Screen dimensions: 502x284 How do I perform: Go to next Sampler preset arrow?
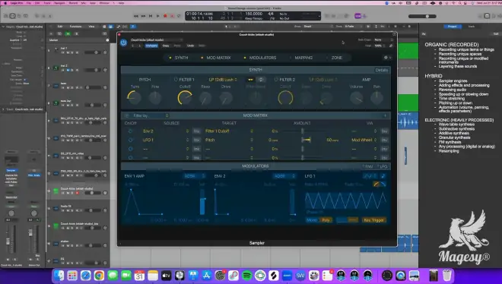pos(140,46)
